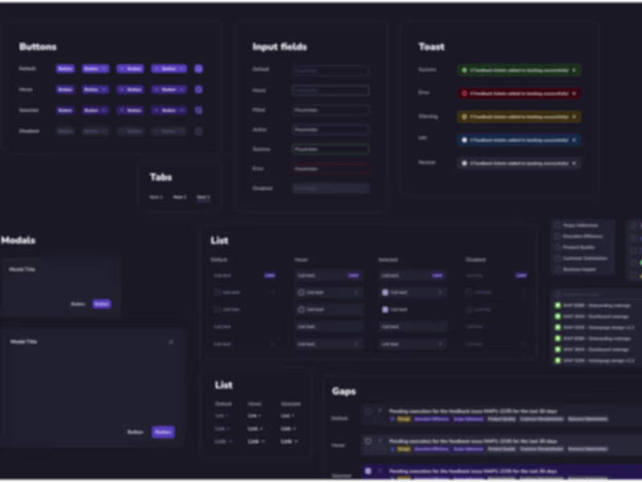Screen dimensions: 642x482
Task: Switch to the first tab under Tabs
Action: click(156, 197)
